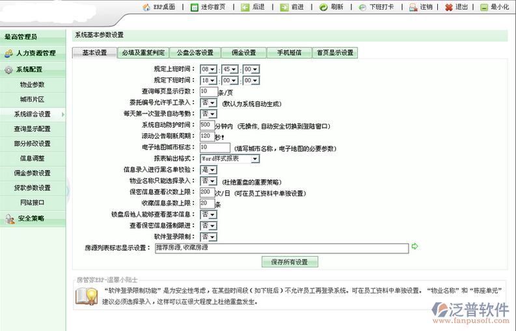Click 系统自动防护时间 input field
This screenshot has width=516, height=331.
click(208, 125)
